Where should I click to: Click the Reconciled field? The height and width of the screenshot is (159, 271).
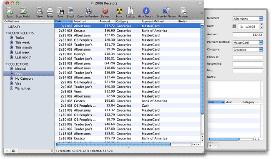248,64
